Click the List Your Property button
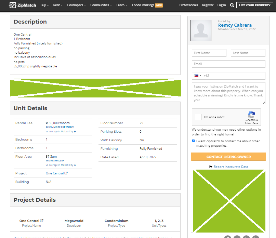Image resolution: width=276 pixels, height=238 pixels. [x=255, y=5]
